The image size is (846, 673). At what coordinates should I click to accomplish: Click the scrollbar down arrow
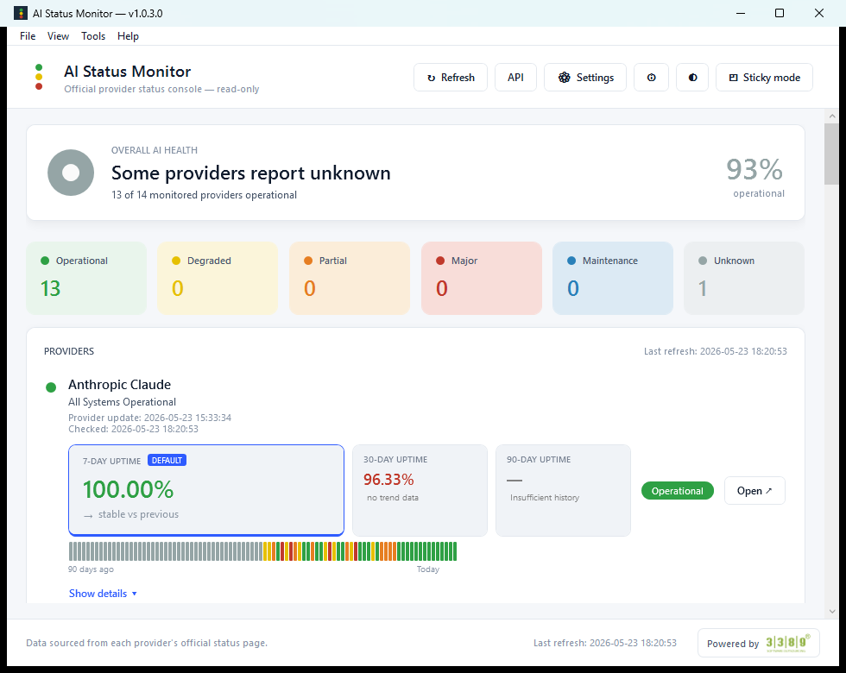tap(831, 612)
